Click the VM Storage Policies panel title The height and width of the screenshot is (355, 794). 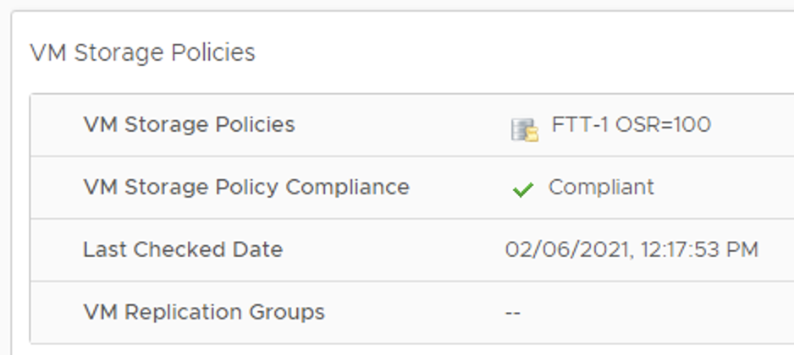(x=143, y=52)
